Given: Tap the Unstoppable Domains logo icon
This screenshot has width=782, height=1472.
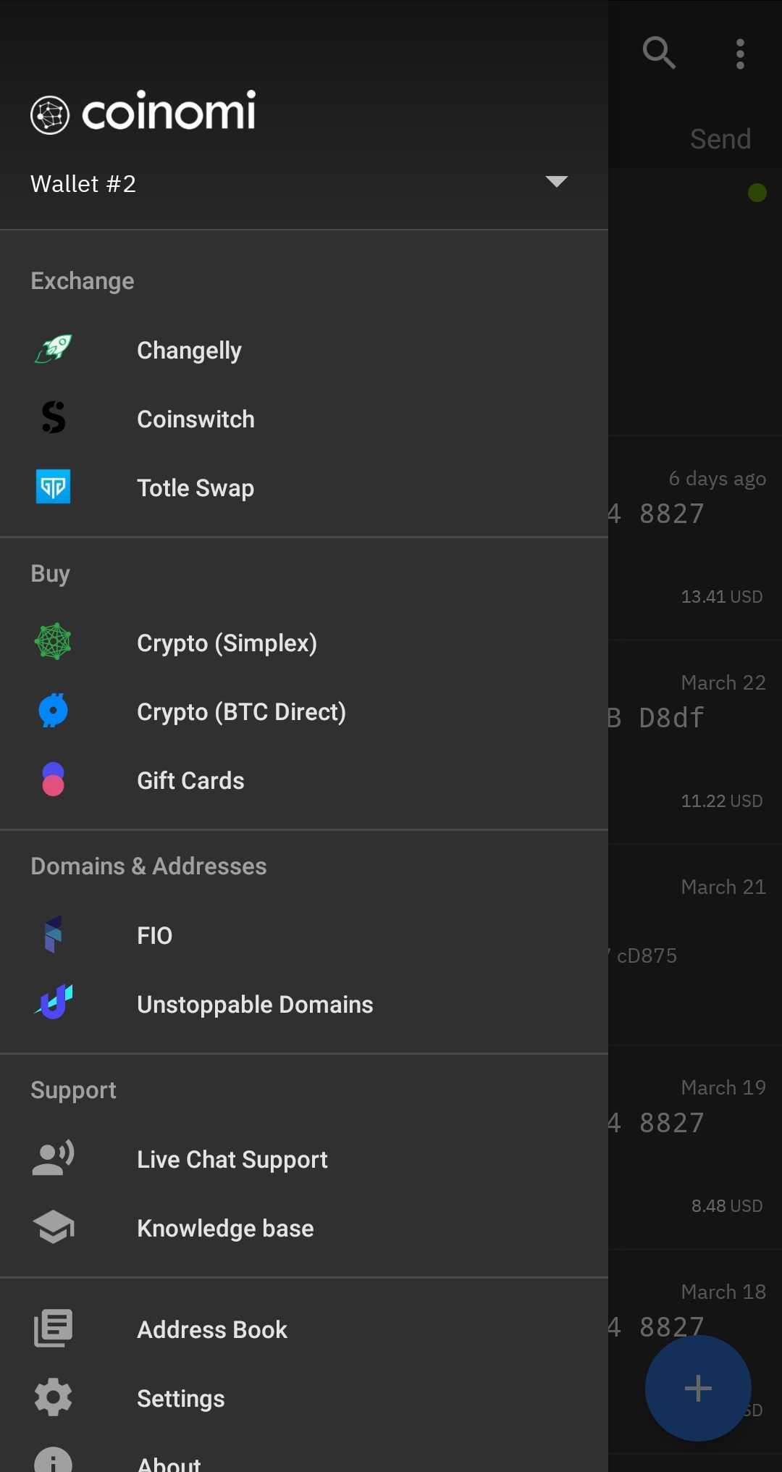Looking at the screenshot, I should click(54, 1003).
